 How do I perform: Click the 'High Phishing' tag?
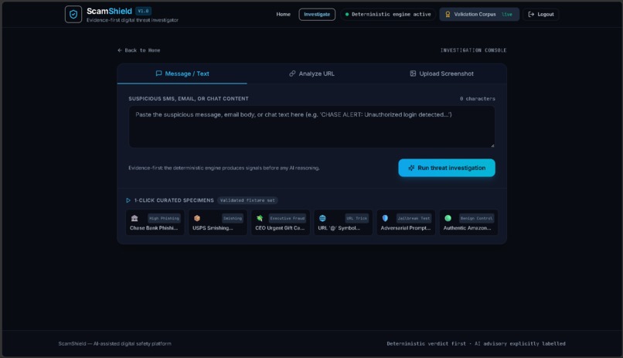point(164,218)
